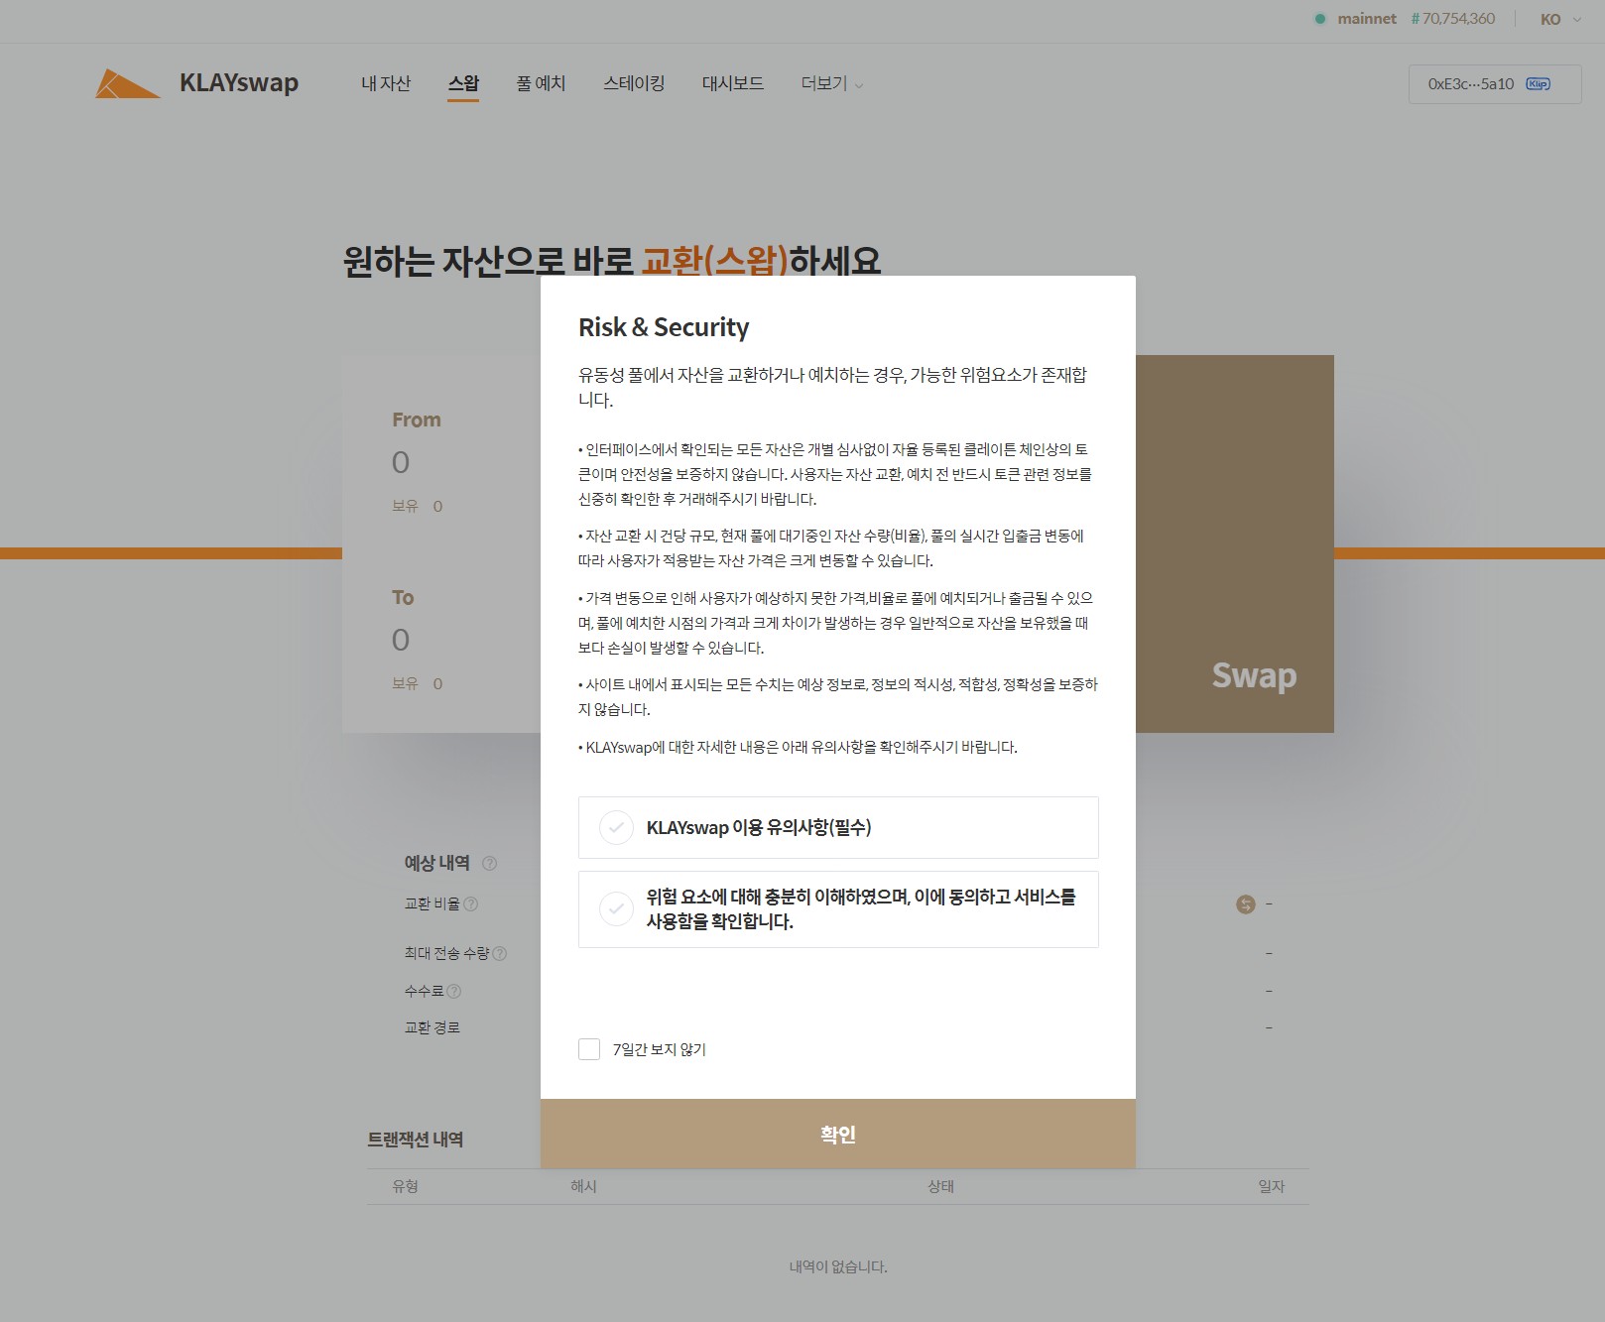This screenshot has width=1605, height=1322.
Task: Click the green mainnet status dot
Action: point(1320,19)
